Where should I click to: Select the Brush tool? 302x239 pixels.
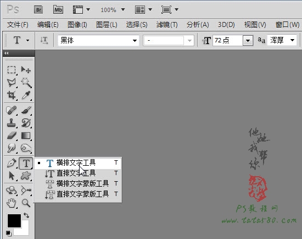pyautogui.click(x=26, y=110)
